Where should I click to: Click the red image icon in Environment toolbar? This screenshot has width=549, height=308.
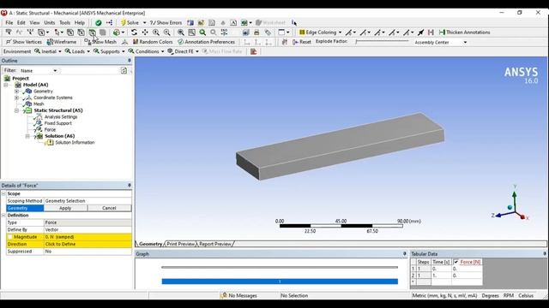pos(254,51)
